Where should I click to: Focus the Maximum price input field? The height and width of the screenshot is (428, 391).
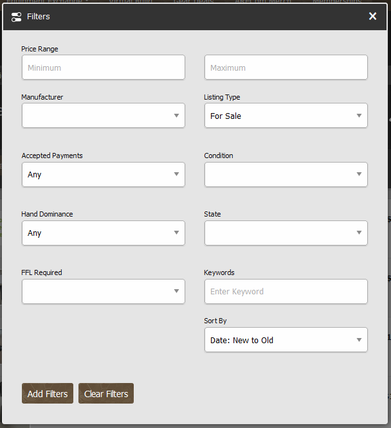[x=286, y=67]
